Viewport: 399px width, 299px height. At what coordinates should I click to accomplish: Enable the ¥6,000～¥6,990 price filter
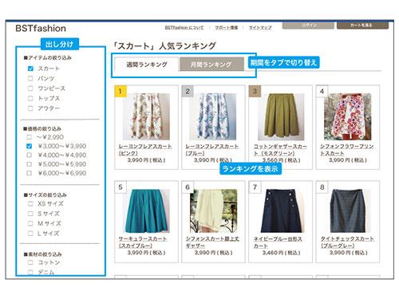coord(30,173)
